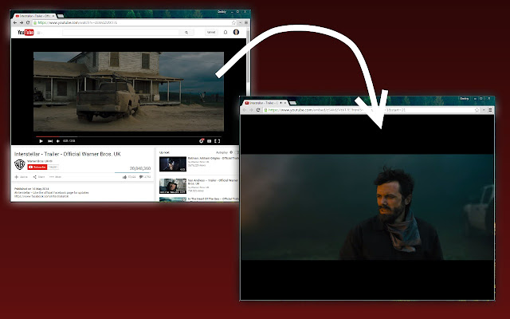This screenshot has height=319, width=510.
Task: Open Batman: Arkham Origins title link
Action: coord(213,158)
